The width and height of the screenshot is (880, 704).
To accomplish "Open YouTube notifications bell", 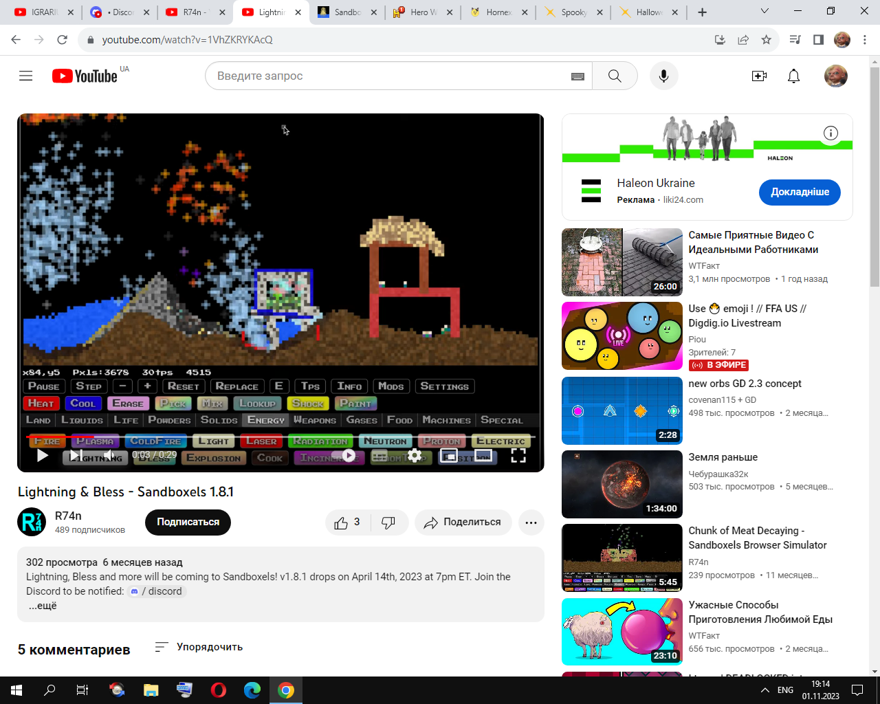I will pyautogui.click(x=794, y=76).
